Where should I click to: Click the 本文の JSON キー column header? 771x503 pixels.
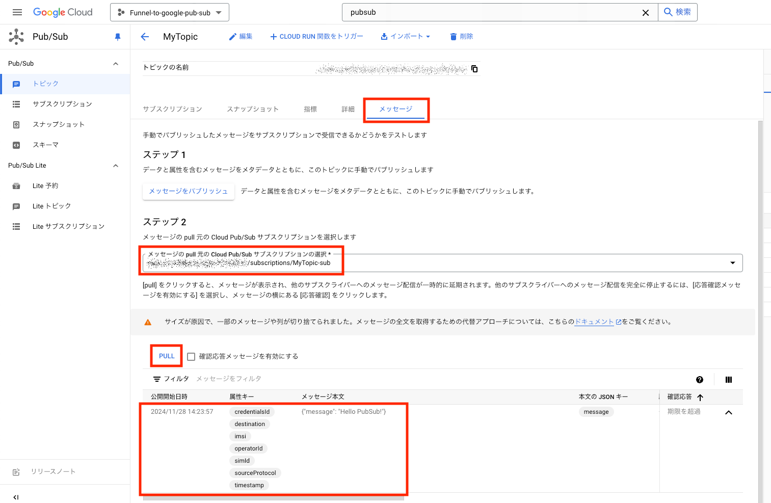coord(603,397)
